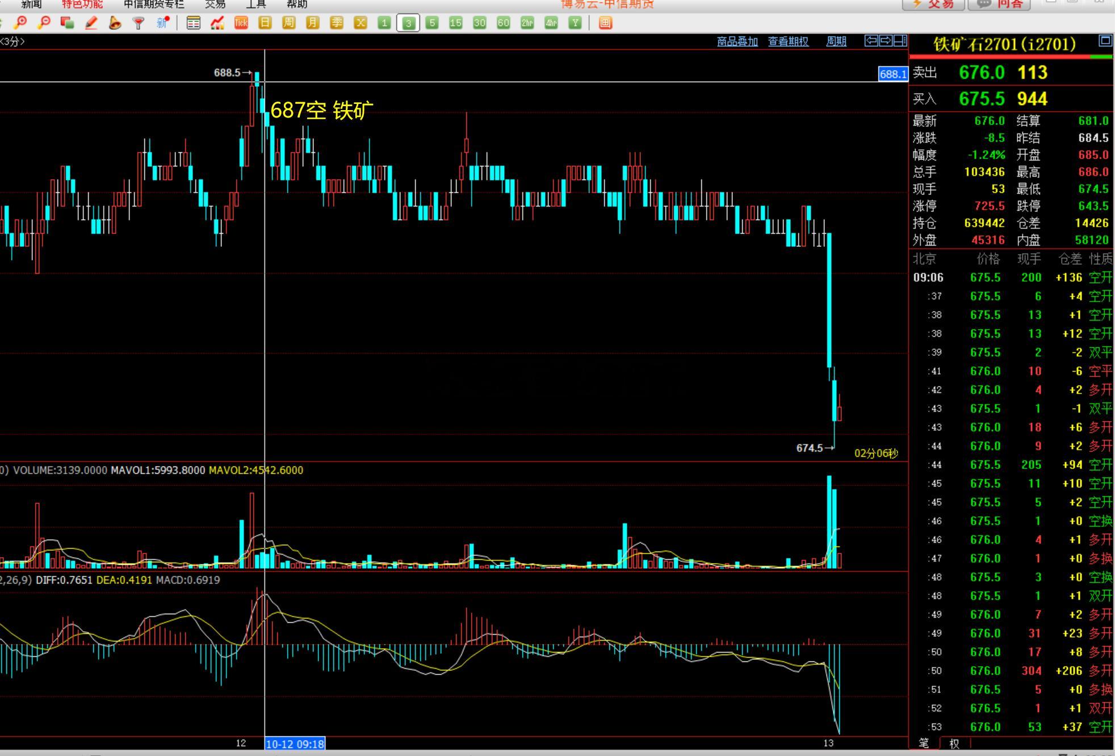Open the 中信期货专栏 menu
The image size is (1115, 756).
[x=154, y=4]
